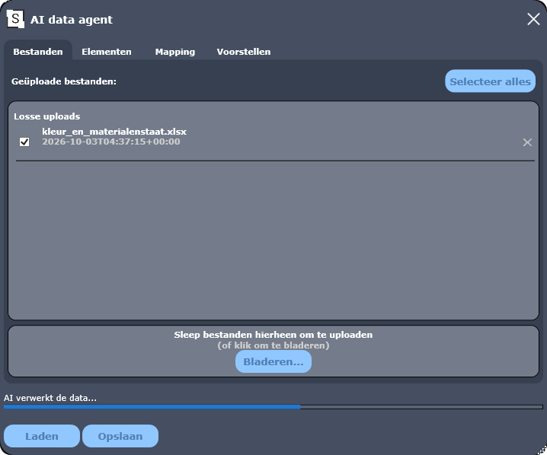Open the Elementen tab
The width and height of the screenshot is (547, 455).
click(x=107, y=52)
